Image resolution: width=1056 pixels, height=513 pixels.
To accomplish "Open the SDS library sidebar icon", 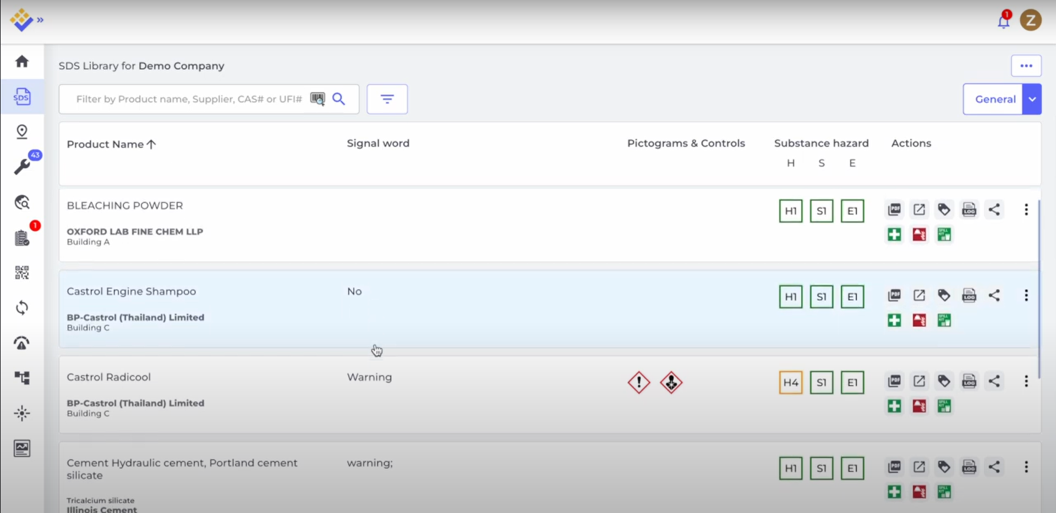I will (22, 97).
